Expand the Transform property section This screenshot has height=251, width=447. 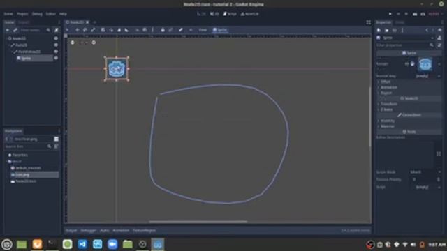[409, 104]
